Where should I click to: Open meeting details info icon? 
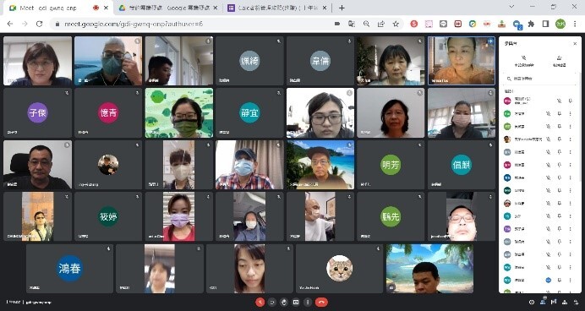(532, 302)
